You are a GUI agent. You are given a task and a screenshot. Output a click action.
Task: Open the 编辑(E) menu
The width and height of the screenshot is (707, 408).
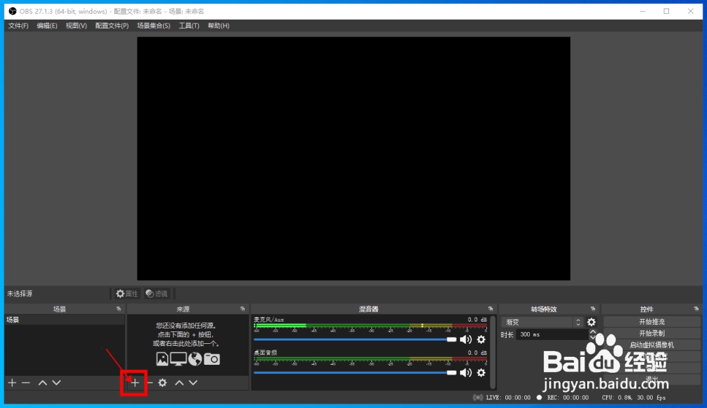click(47, 26)
